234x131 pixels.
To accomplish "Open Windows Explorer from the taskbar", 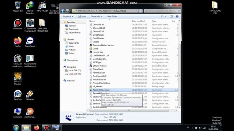I will 26,128.
